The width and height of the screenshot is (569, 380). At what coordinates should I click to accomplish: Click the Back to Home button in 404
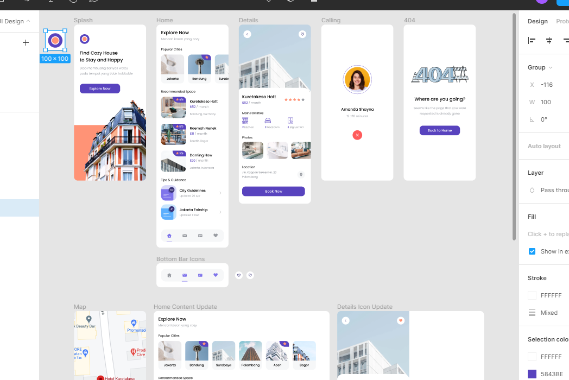pyautogui.click(x=440, y=130)
